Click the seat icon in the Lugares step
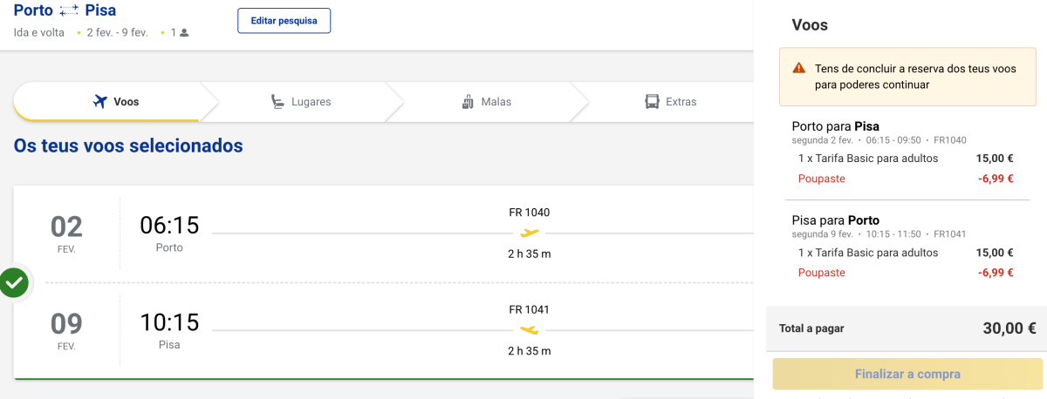The width and height of the screenshot is (1047, 399). tap(277, 102)
